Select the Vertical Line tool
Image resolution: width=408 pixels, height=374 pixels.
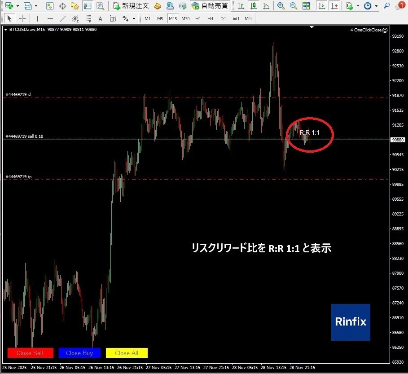[37, 18]
